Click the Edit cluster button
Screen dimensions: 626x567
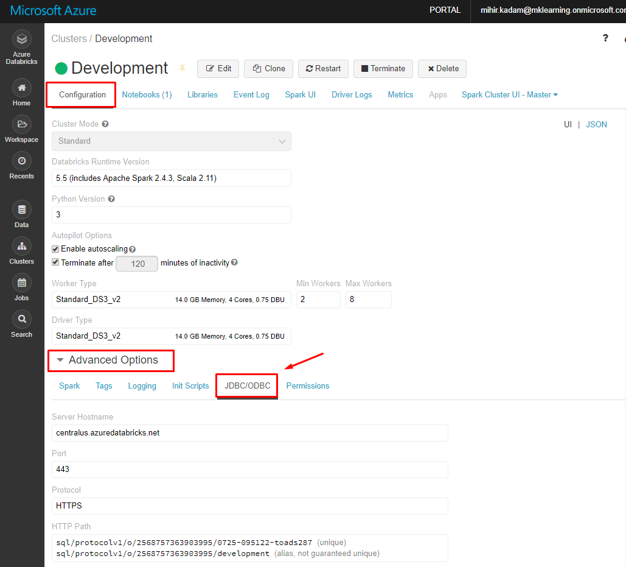[218, 69]
